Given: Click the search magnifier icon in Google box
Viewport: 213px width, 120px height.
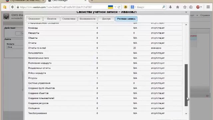Looking at the screenshot, I should tap(164, 7).
